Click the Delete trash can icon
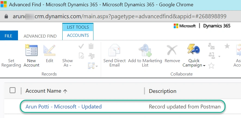 pyautogui.click(x=91, y=46)
